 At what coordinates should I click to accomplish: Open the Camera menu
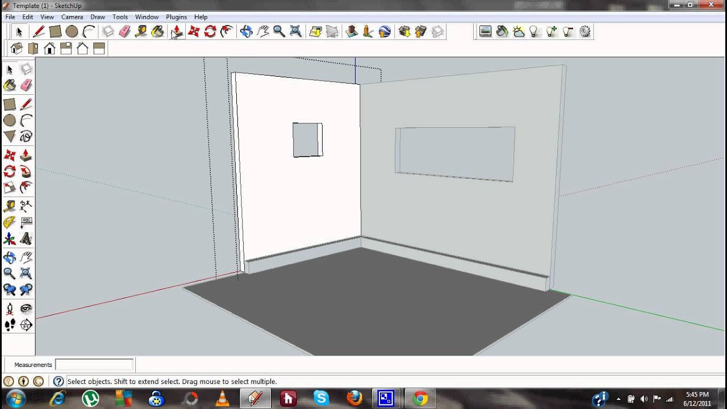pos(72,17)
